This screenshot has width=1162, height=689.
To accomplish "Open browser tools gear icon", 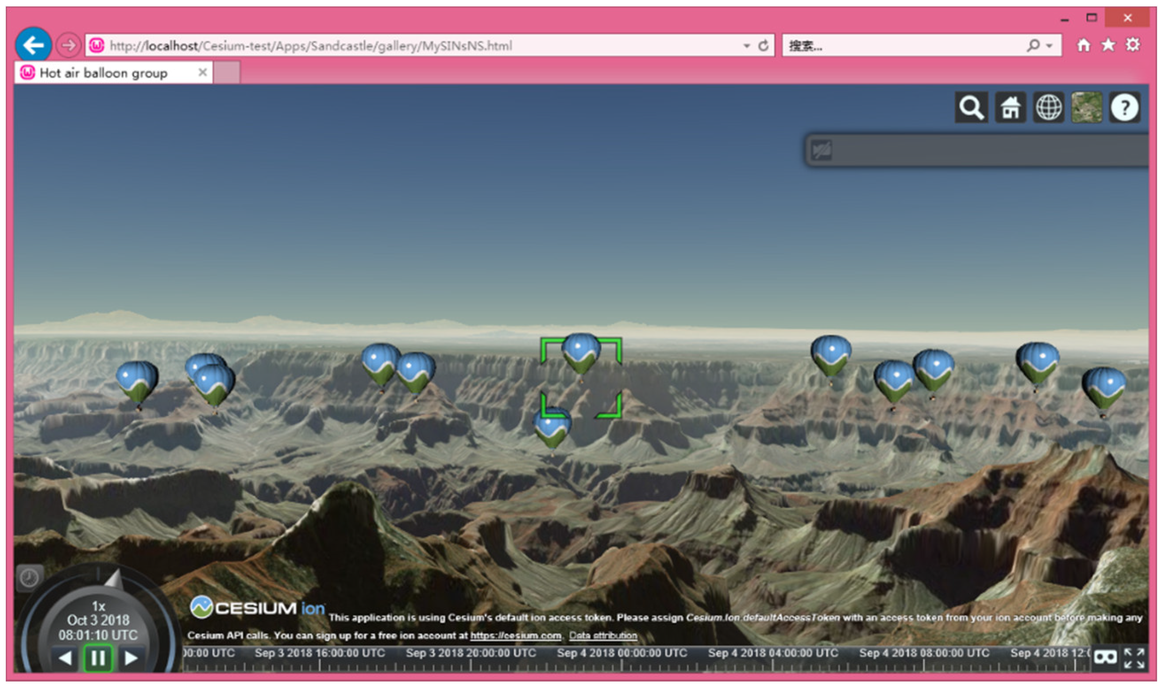I will 1133,45.
